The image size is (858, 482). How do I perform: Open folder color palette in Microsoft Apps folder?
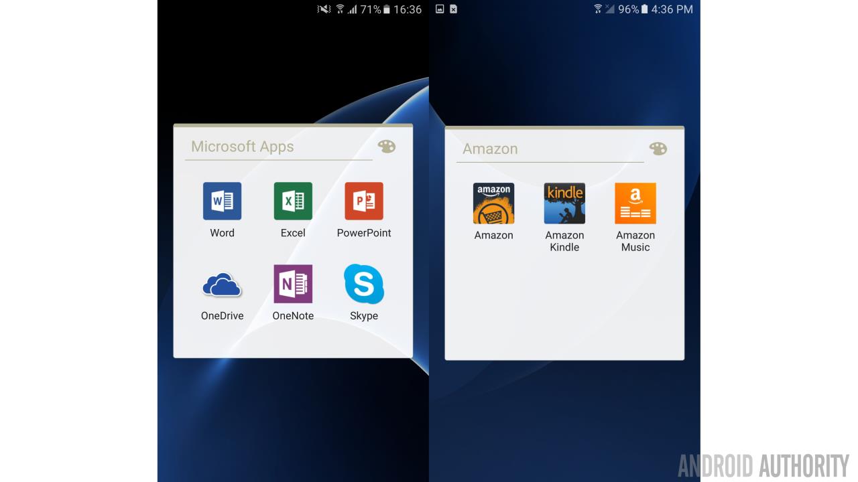[x=387, y=147]
